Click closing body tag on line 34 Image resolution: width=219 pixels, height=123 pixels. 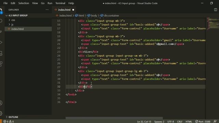(71, 94)
